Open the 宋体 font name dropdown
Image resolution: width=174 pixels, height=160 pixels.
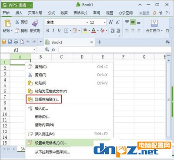pos(87,23)
